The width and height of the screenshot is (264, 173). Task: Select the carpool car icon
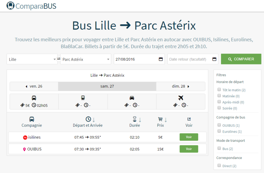point(132,98)
